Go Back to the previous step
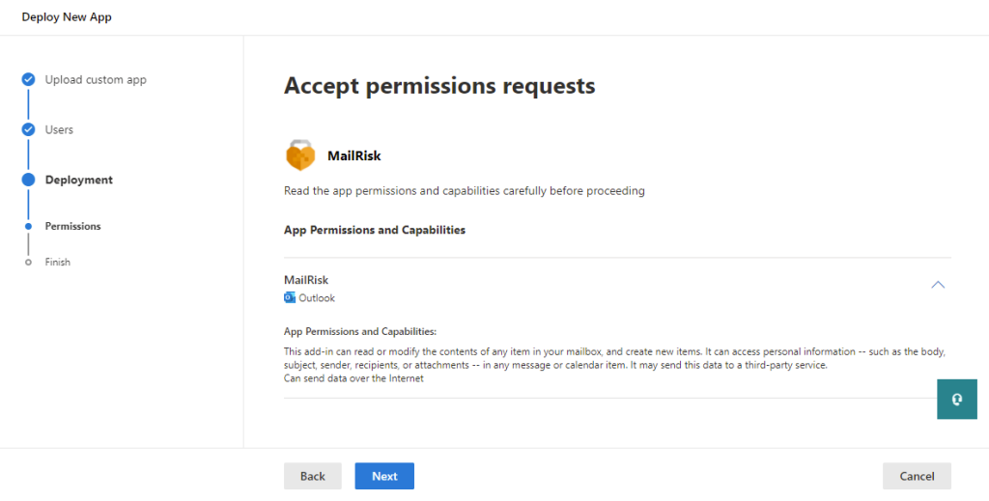Screen dimensions: 989x501 point(312,476)
